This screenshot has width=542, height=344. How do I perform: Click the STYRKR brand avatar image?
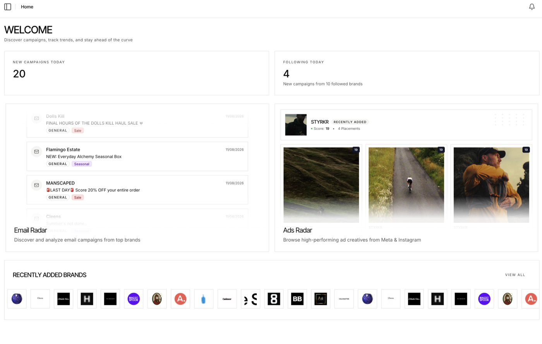(296, 125)
